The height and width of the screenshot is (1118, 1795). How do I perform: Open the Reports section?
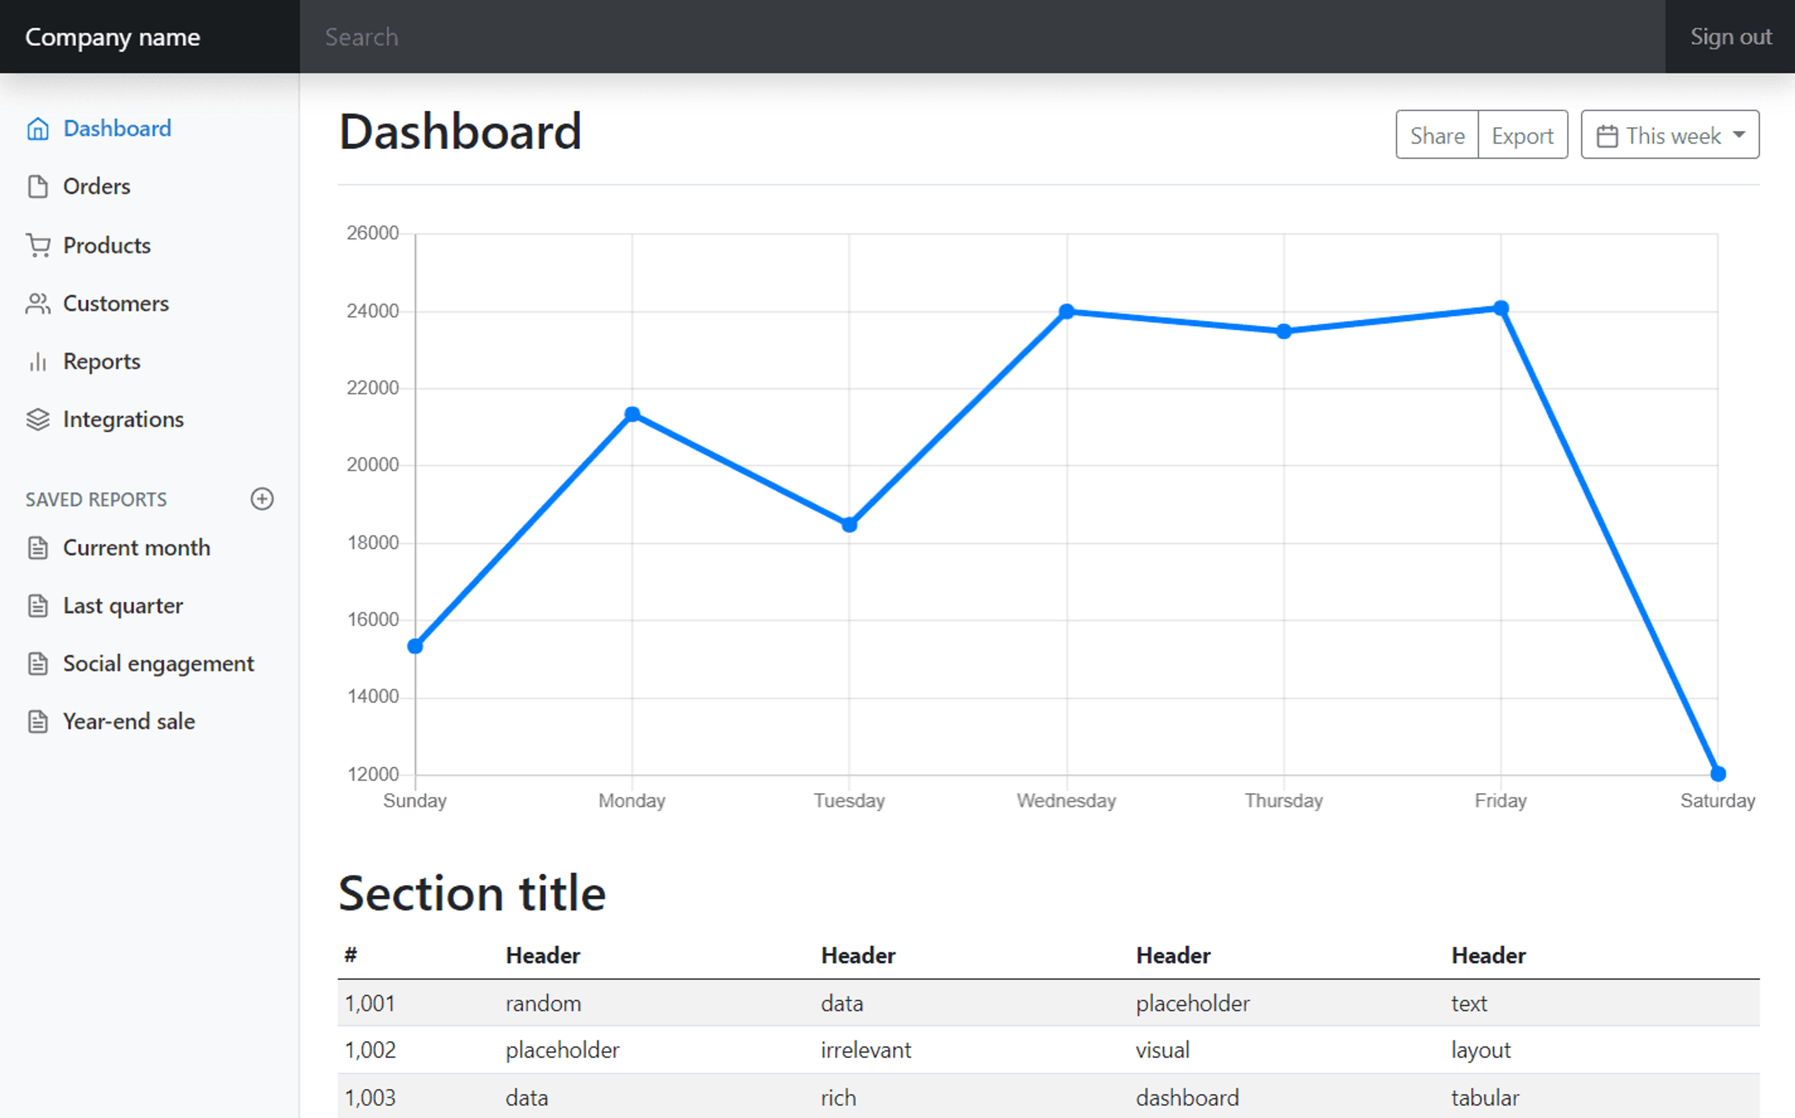tap(102, 362)
